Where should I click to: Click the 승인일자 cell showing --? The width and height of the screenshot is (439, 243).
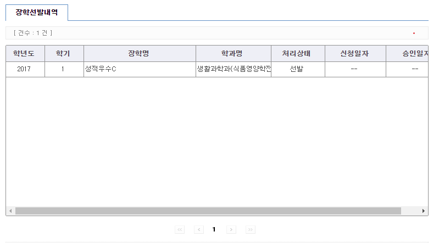click(407, 69)
